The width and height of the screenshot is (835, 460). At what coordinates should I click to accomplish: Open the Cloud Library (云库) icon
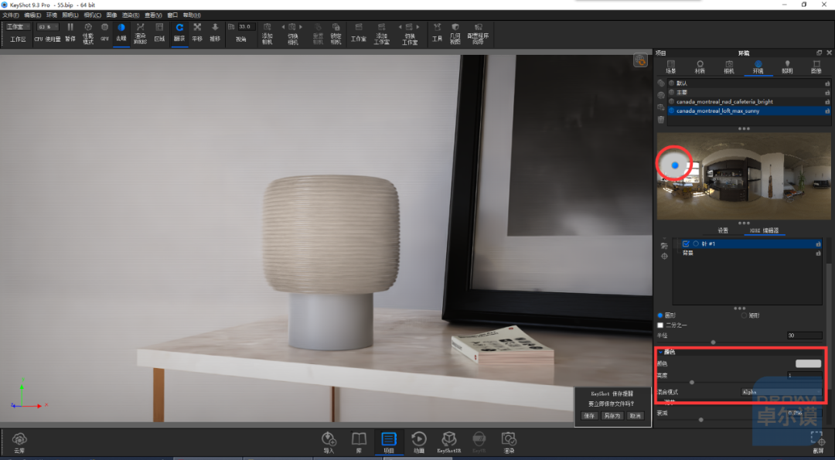click(x=19, y=439)
